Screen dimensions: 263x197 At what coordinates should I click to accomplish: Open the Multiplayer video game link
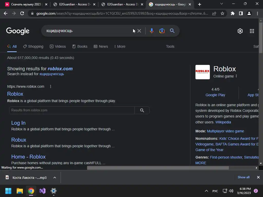[x=226, y=131]
